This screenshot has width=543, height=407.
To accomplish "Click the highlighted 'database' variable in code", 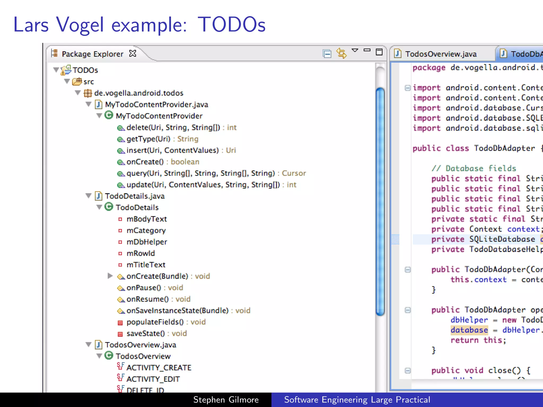I will [x=469, y=330].
